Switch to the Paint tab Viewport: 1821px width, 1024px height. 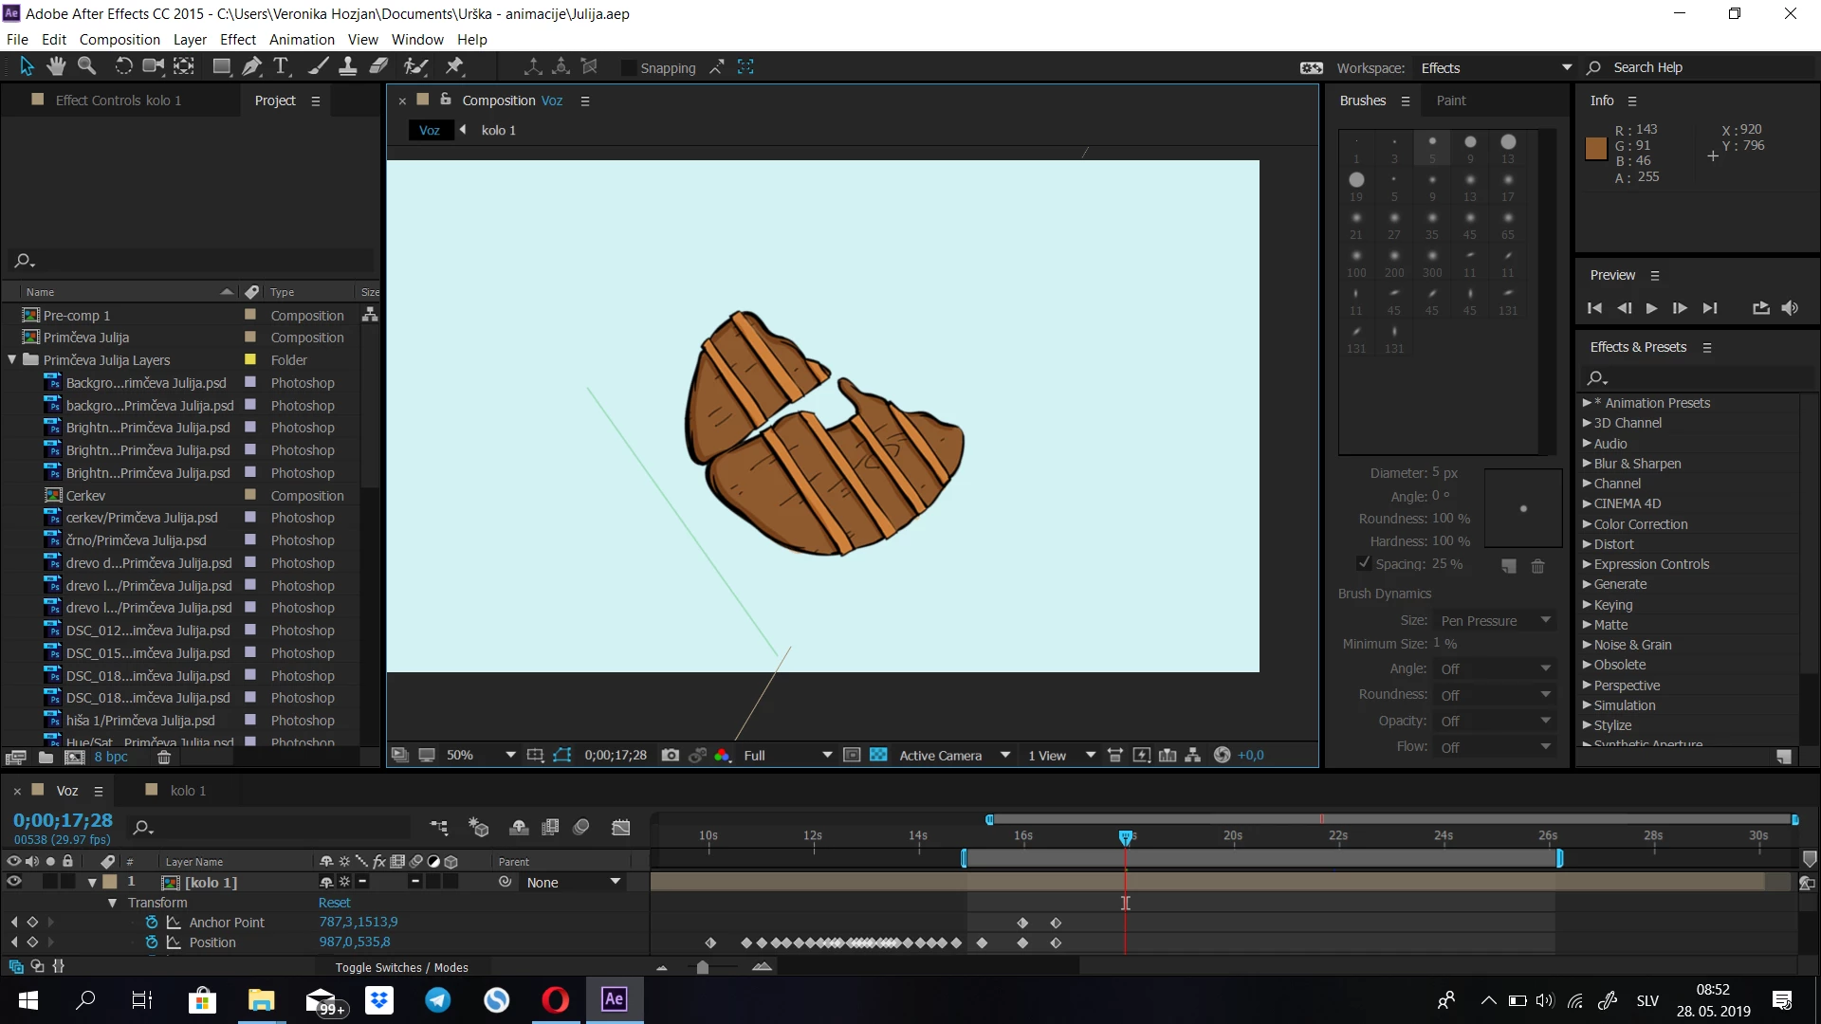pyautogui.click(x=1450, y=101)
